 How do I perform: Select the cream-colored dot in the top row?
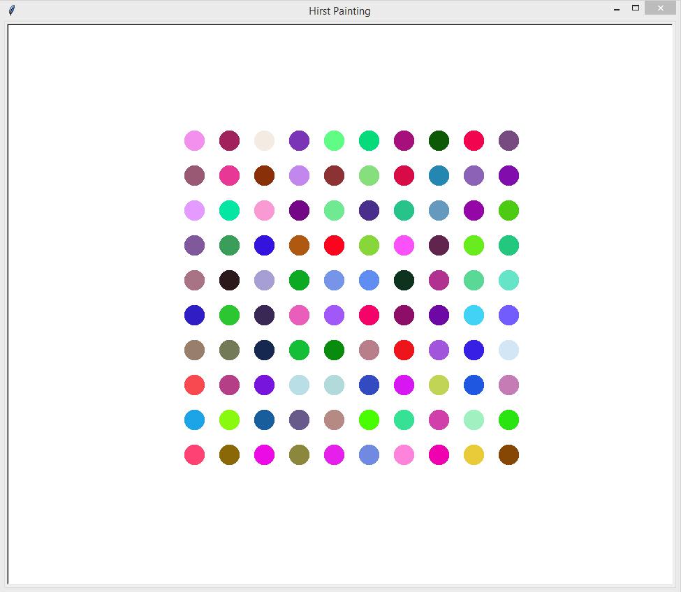[x=264, y=140]
